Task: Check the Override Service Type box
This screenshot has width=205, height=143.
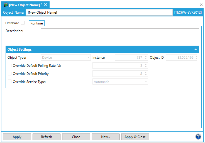Action: pyautogui.click(x=10, y=82)
